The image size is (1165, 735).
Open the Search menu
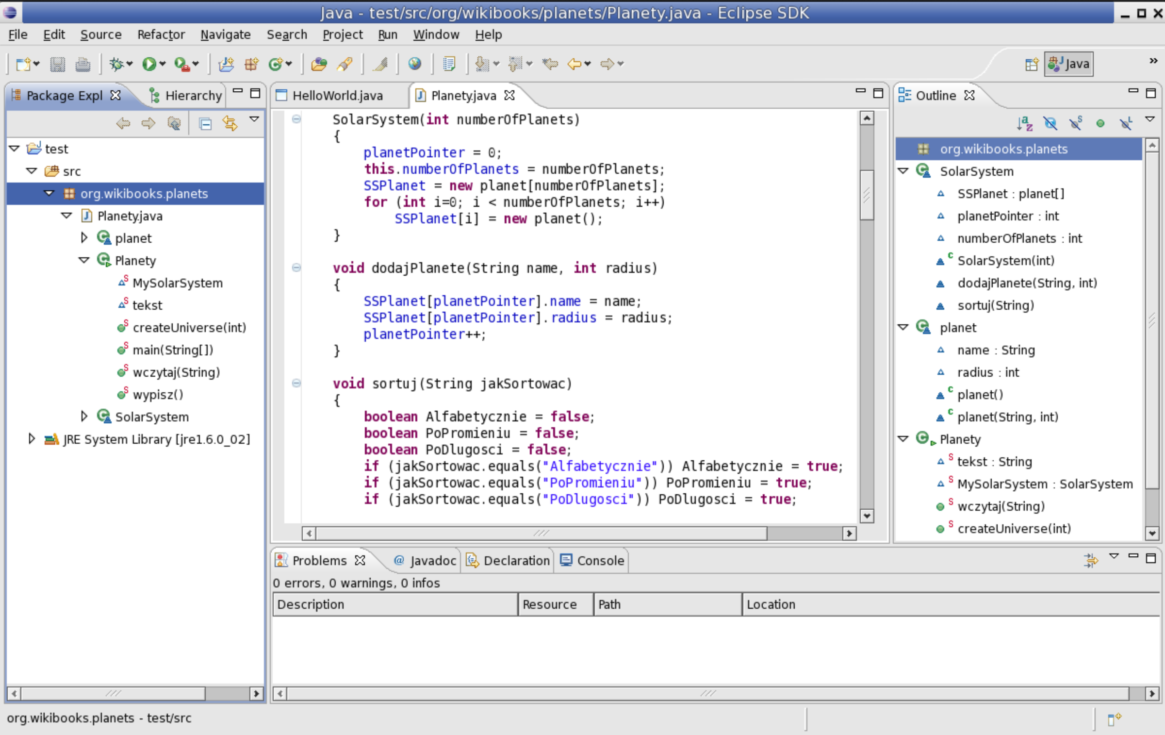[287, 34]
